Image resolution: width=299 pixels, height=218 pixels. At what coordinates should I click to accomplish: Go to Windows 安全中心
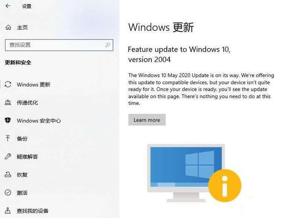point(39,121)
